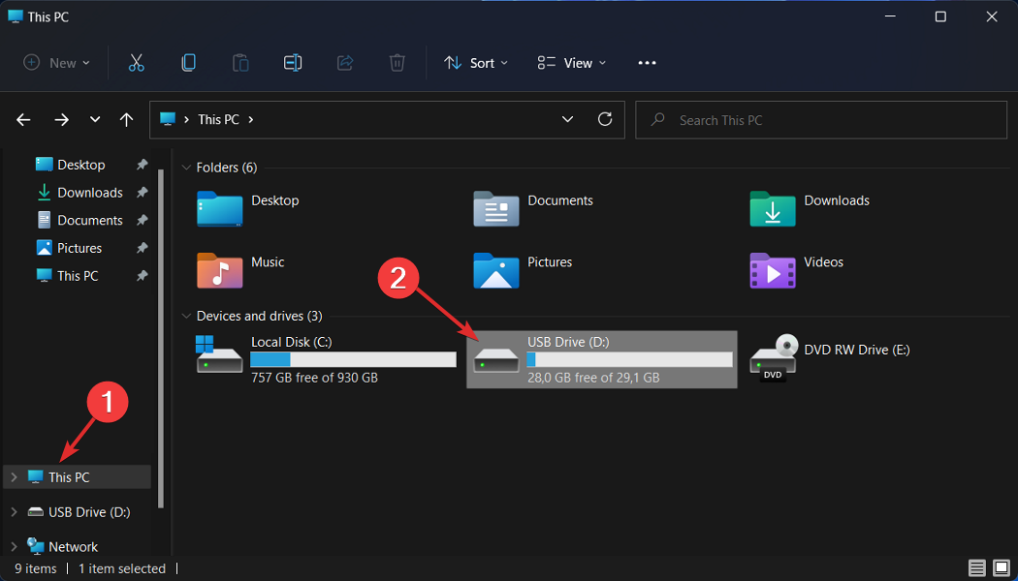
Task: Click the pin icon beside Desktop
Action: point(143,165)
